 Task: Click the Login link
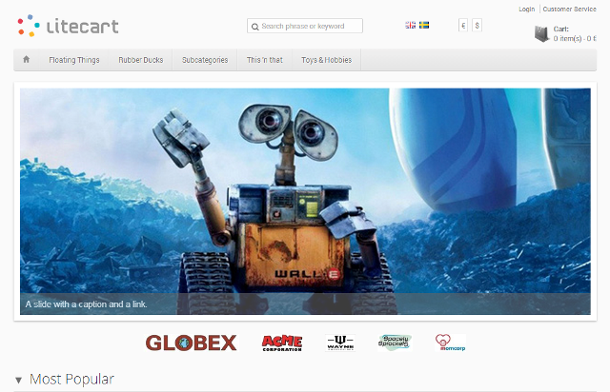pyautogui.click(x=527, y=9)
